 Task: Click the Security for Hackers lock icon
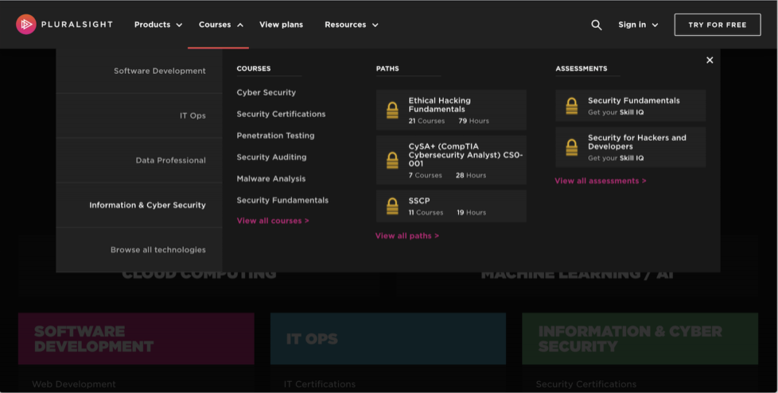click(572, 147)
